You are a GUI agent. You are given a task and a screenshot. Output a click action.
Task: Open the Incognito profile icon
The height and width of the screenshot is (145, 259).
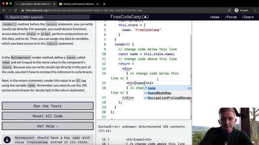coord(236,10)
